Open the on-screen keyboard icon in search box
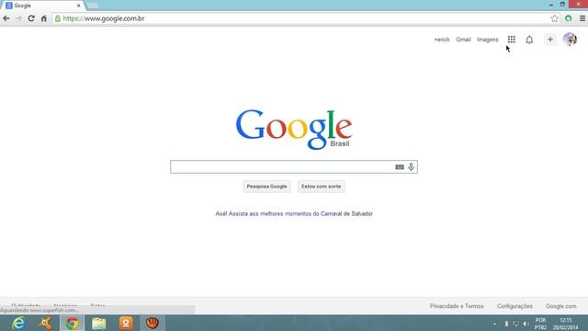This screenshot has width=588, height=331. pyautogui.click(x=400, y=167)
